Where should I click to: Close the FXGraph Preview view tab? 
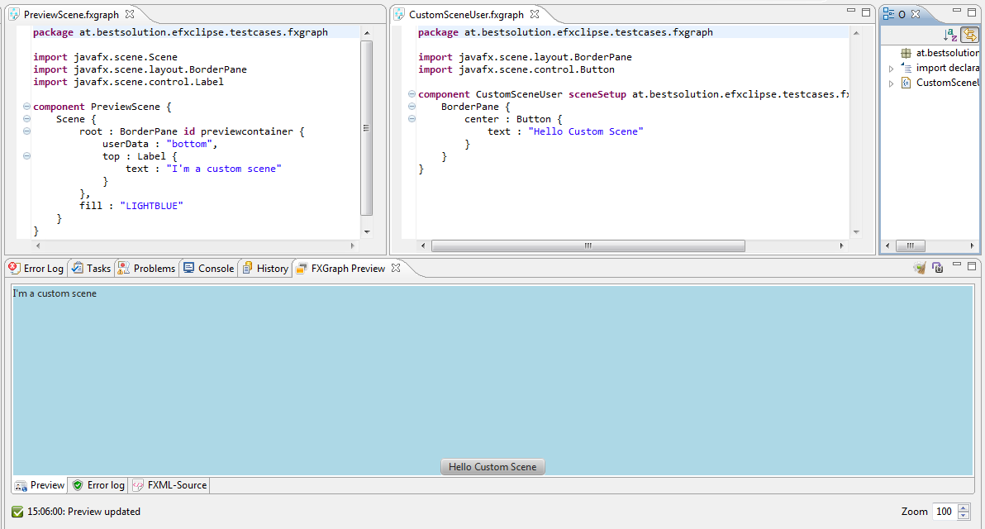(x=396, y=268)
